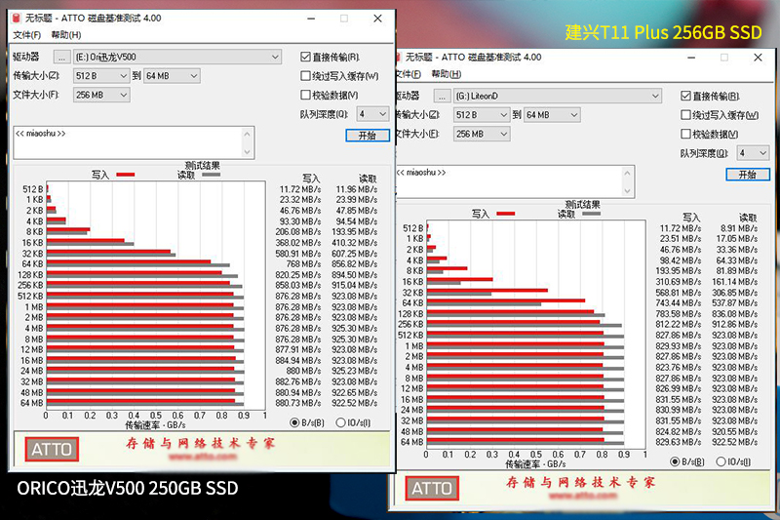Open 512 B transfer size dropdown in right window
The width and height of the screenshot is (780, 520).
(x=503, y=115)
